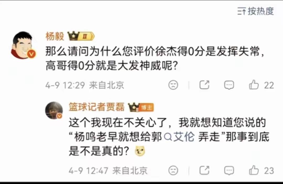Open username 杨毅's profile
Image resolution: width=283 pixels, height=184 pixels.
point(55,36)
